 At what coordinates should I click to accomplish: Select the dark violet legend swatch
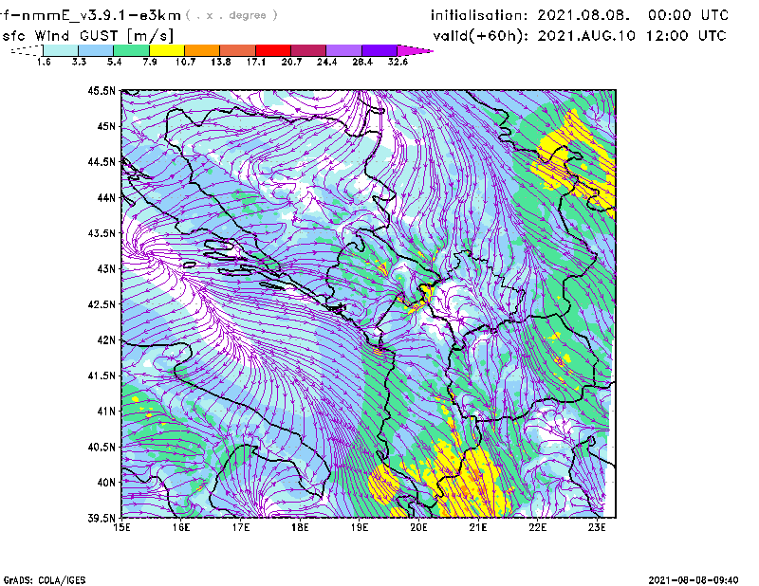pos(379,50)
